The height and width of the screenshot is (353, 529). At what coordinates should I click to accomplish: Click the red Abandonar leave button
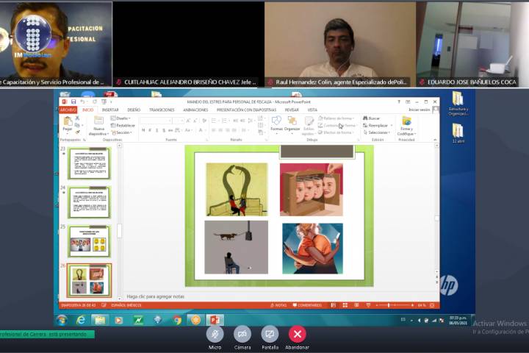pyautogui.click(x=297, y=334)
